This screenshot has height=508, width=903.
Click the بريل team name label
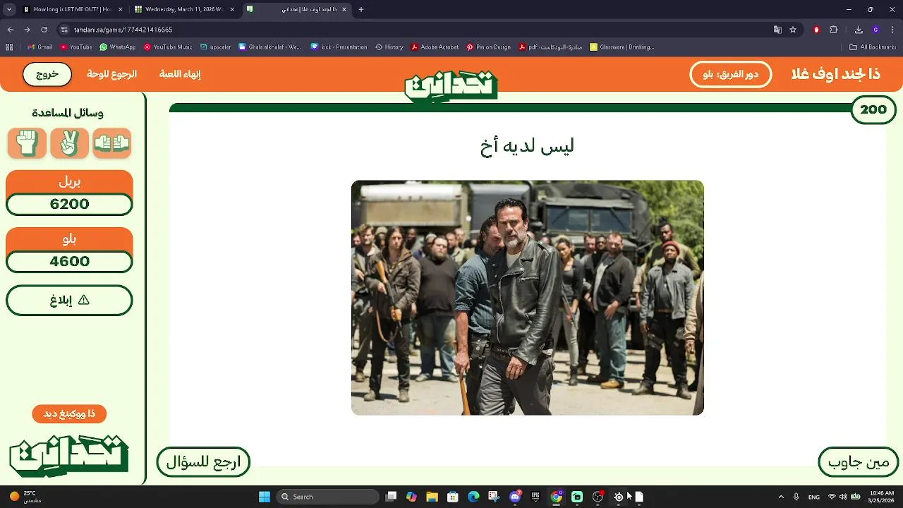[x=69, y=182]
